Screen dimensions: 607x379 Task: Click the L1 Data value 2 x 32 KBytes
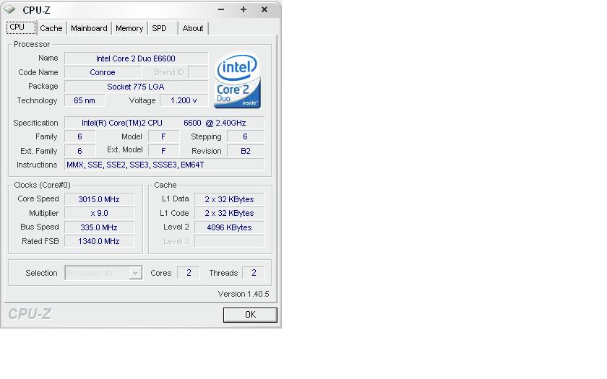tap(229, 199)
